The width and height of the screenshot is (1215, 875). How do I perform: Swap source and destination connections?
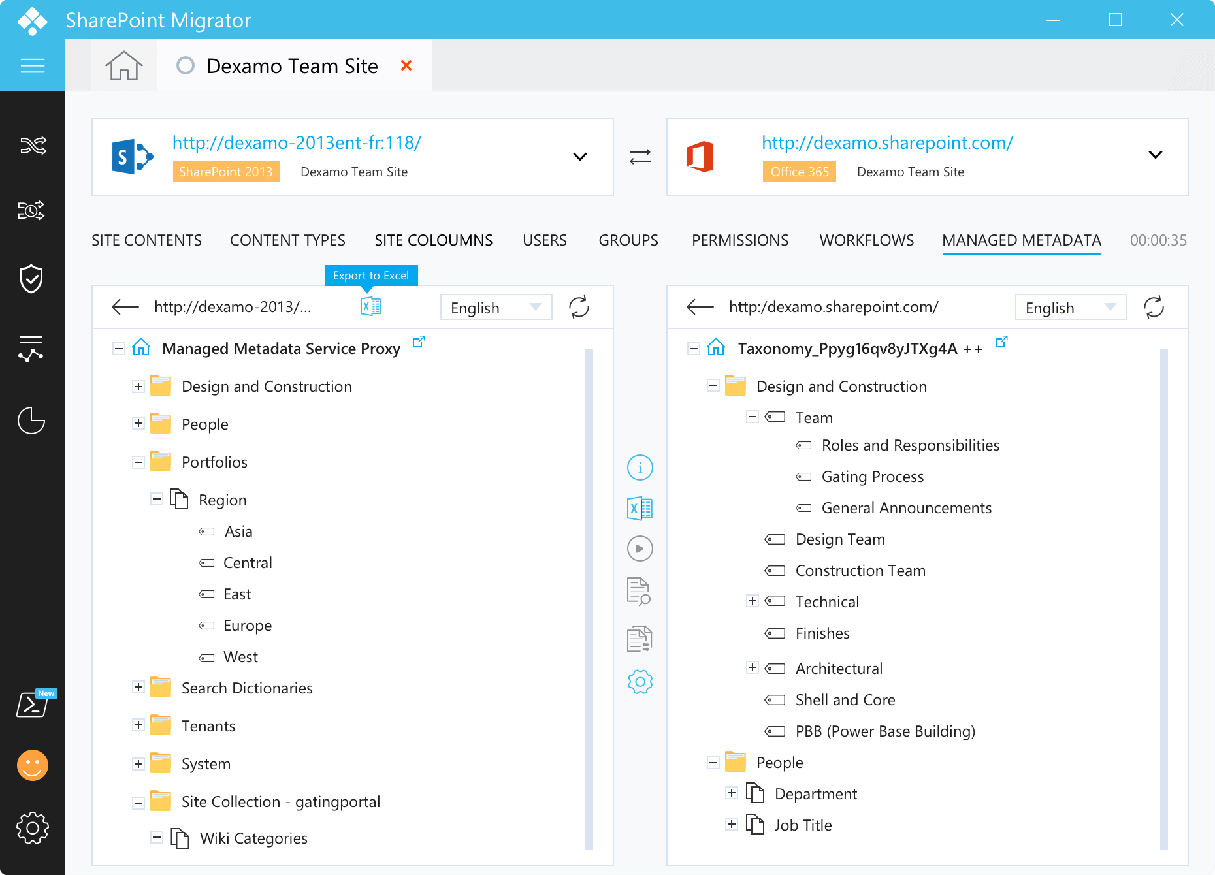tap(640, 157)
